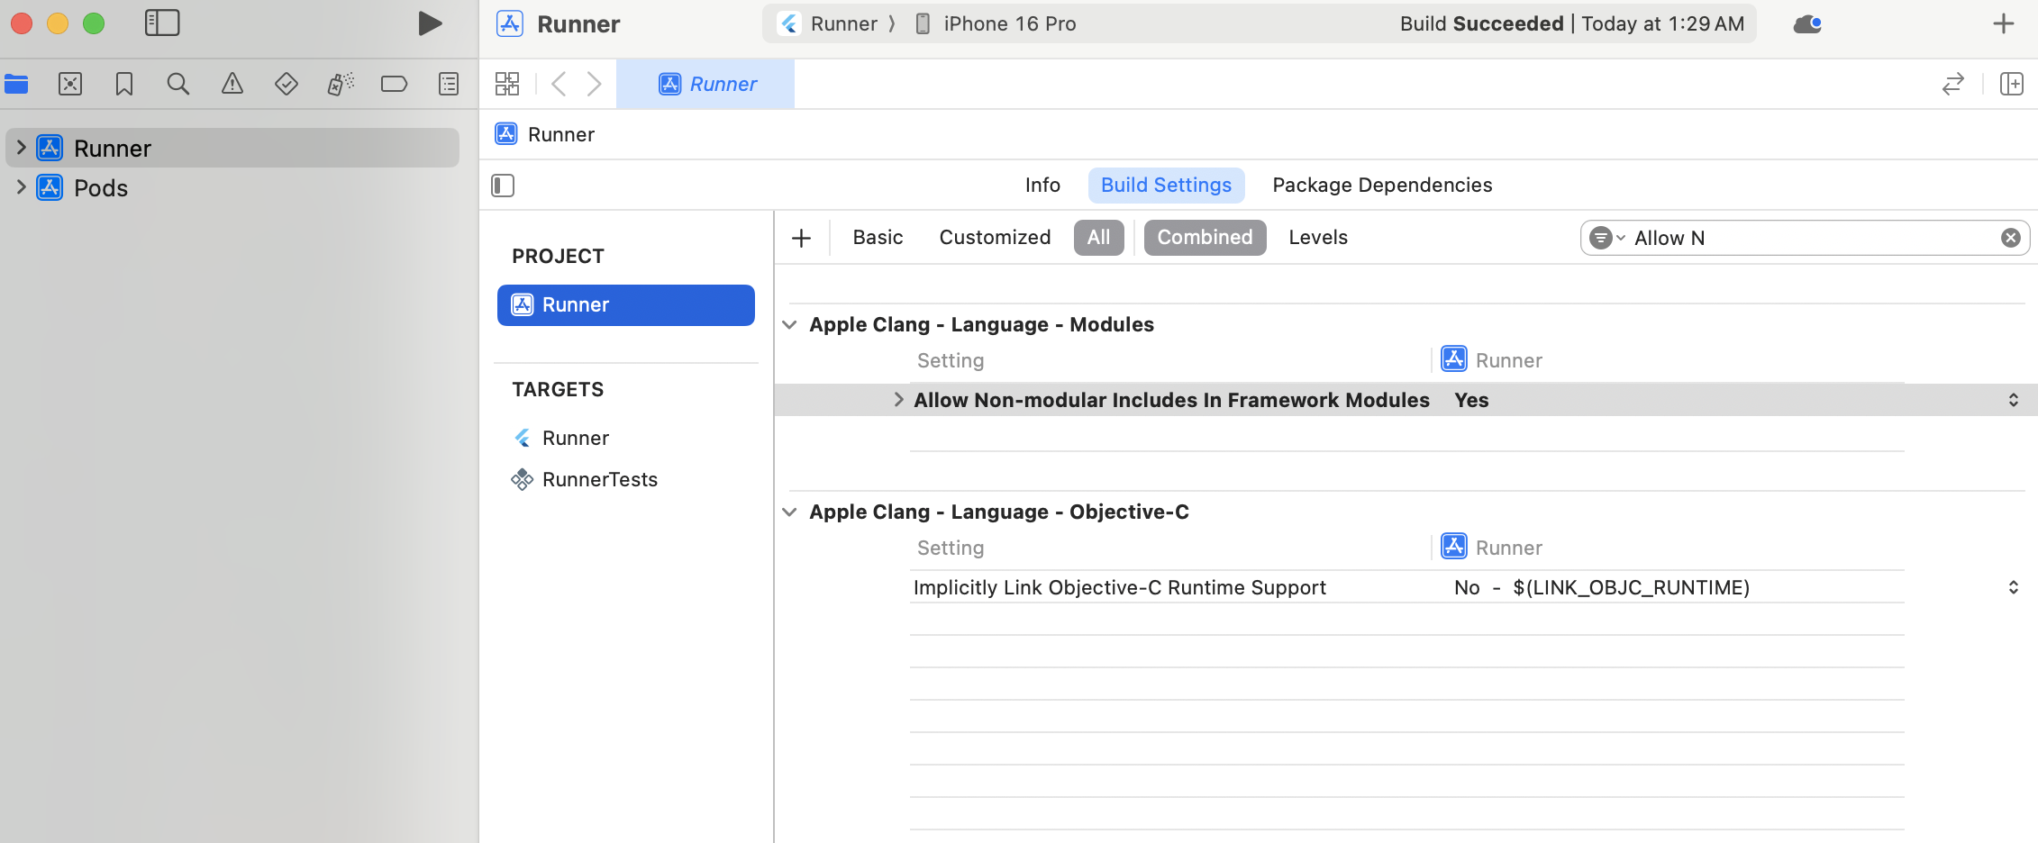Switch to Package Dependencies tab

[1382, 186]
